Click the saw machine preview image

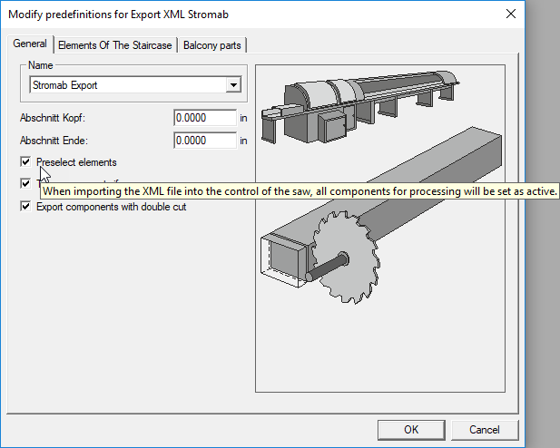380,229
